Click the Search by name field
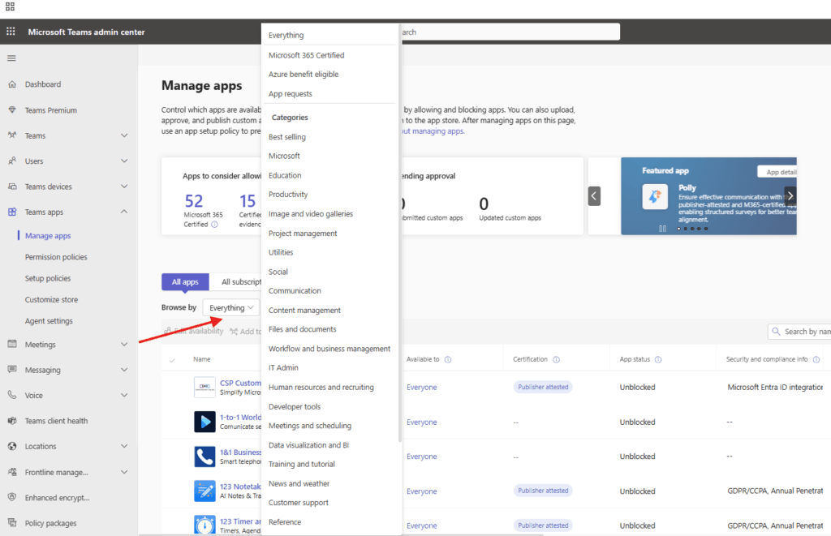Viewport: 831px width, 536px height. click(x=805, y=332)
